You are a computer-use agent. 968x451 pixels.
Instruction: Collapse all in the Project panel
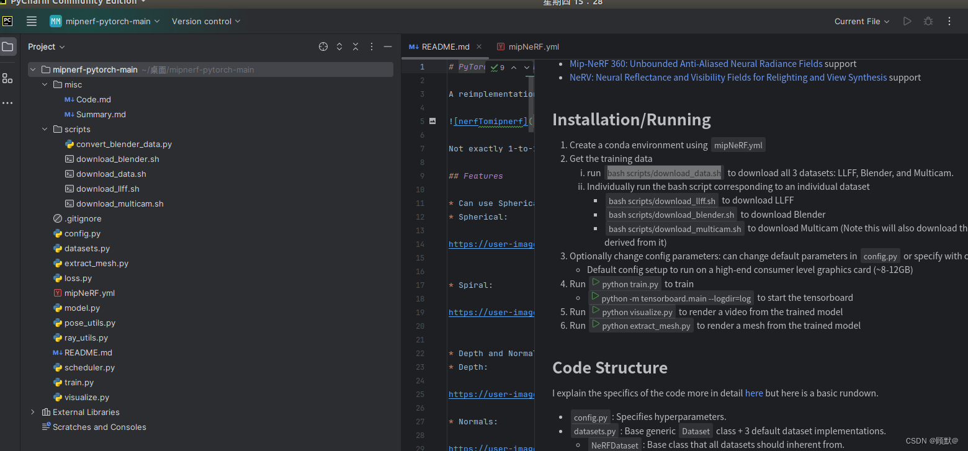[x=356, y=47]
